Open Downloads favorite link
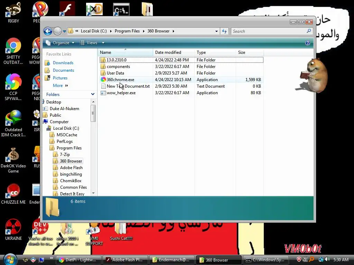Screen dimensions: 354x265 coord(63,63)
